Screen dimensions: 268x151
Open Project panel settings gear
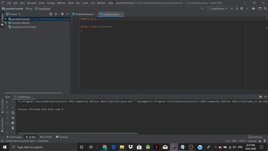(62, 14)
